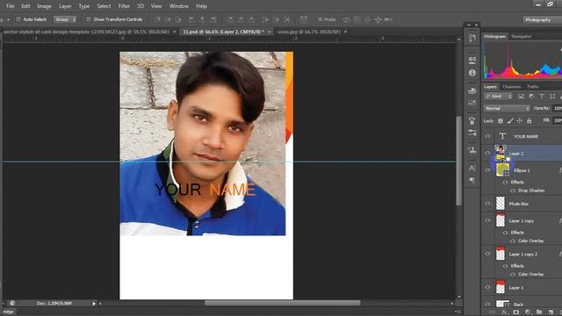Create new layer icon
This screenshot has width=562, height=316.
[551, 312]
